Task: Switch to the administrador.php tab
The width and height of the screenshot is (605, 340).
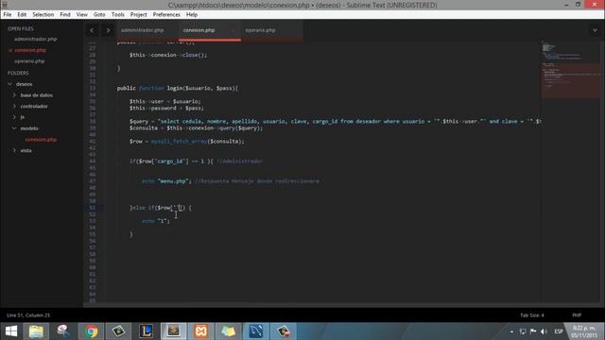Action: [143, 30]
